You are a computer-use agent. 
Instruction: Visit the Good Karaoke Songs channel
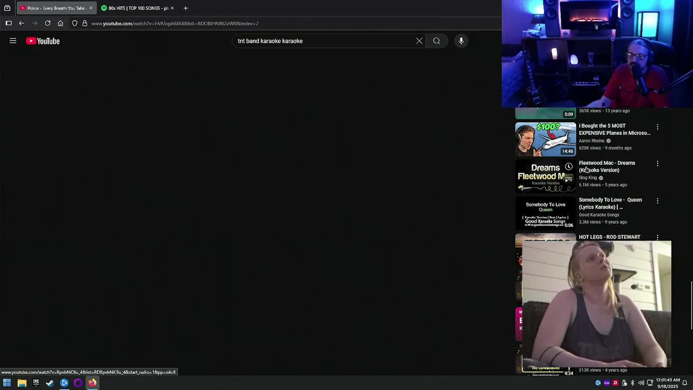tap(599, 215)
